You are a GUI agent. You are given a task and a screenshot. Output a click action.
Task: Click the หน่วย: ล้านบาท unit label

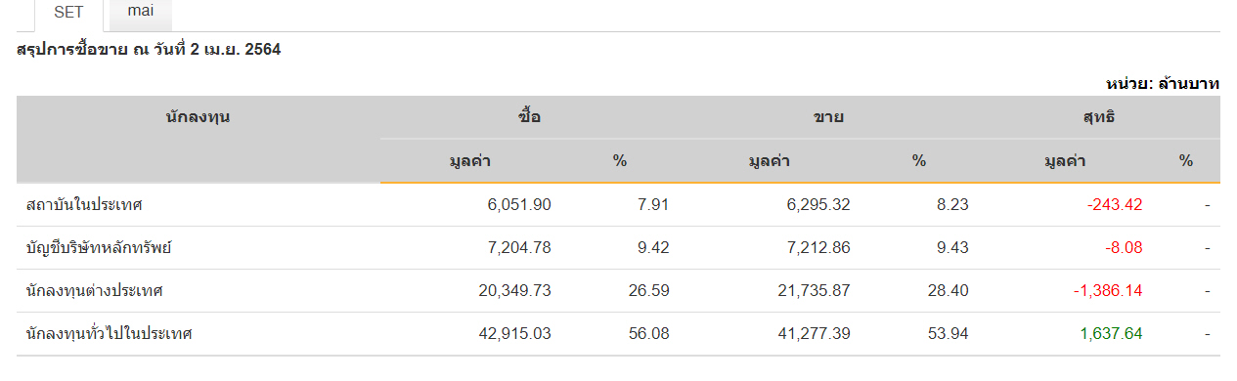(x=1163, y=84)
